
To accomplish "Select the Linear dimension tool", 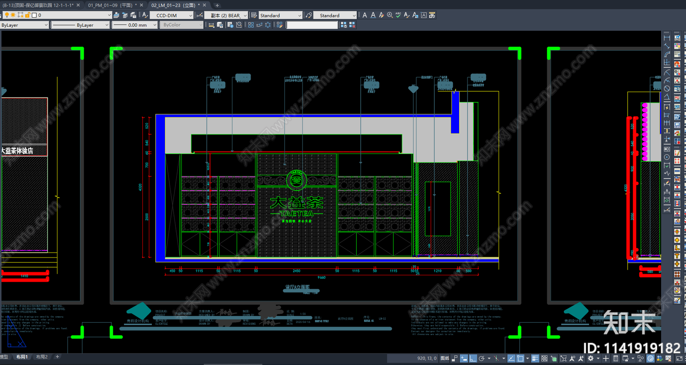I will coord(667,38).
